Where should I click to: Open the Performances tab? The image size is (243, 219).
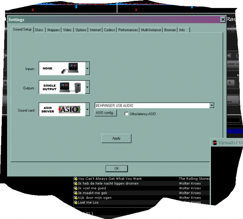click(x=128, y=30)
